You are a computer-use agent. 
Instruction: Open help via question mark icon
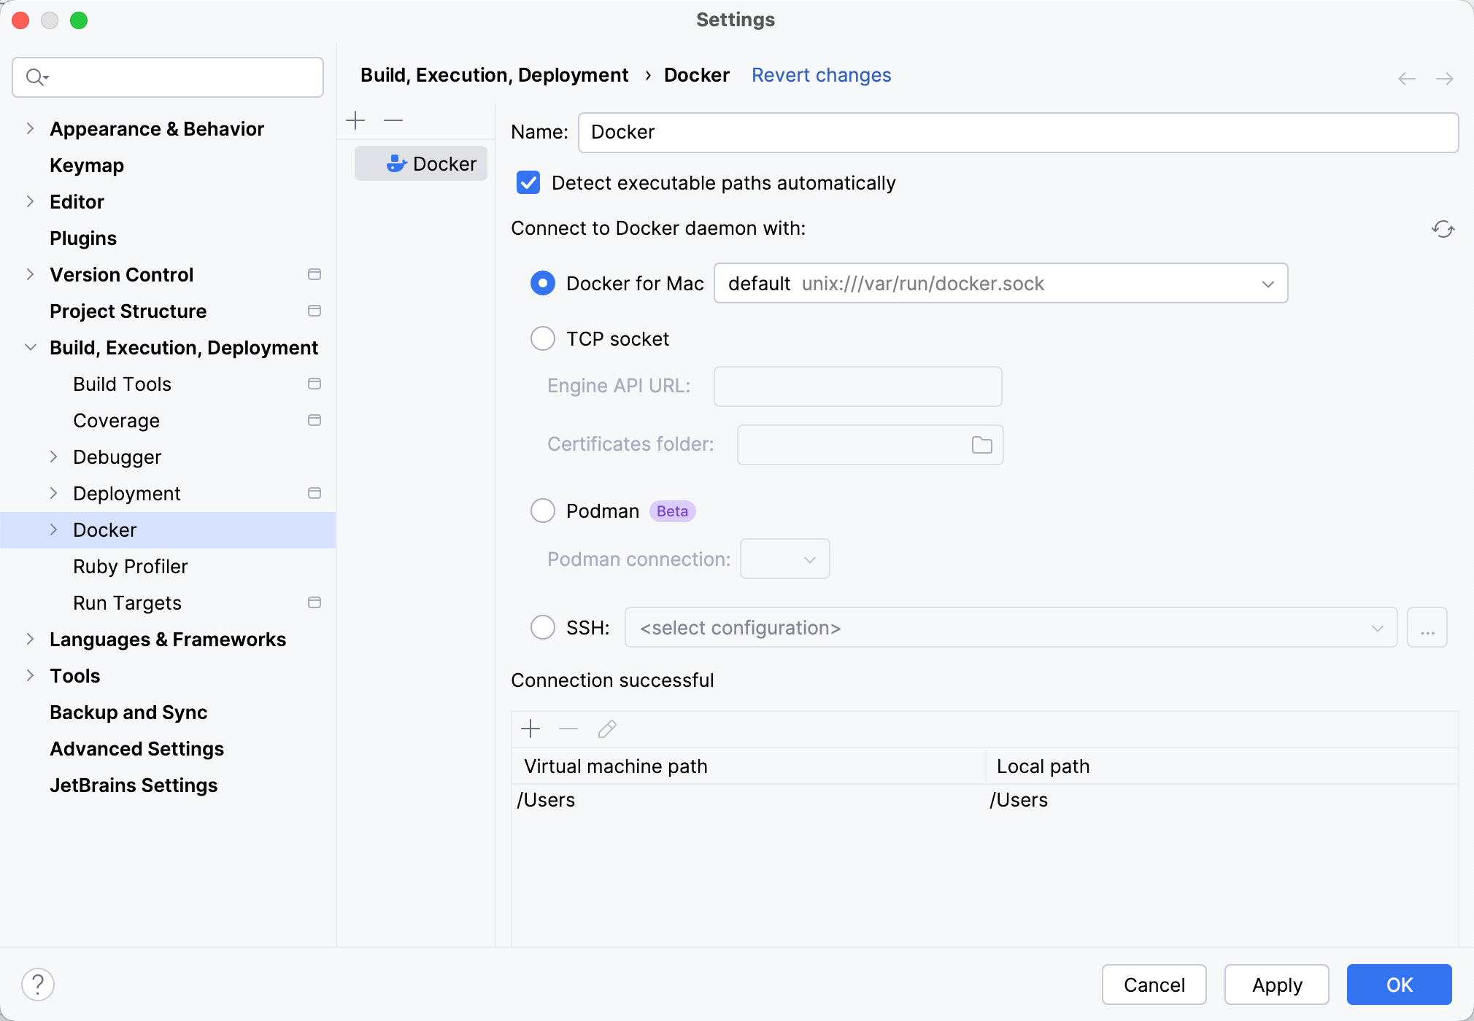(x=38, y=983)
